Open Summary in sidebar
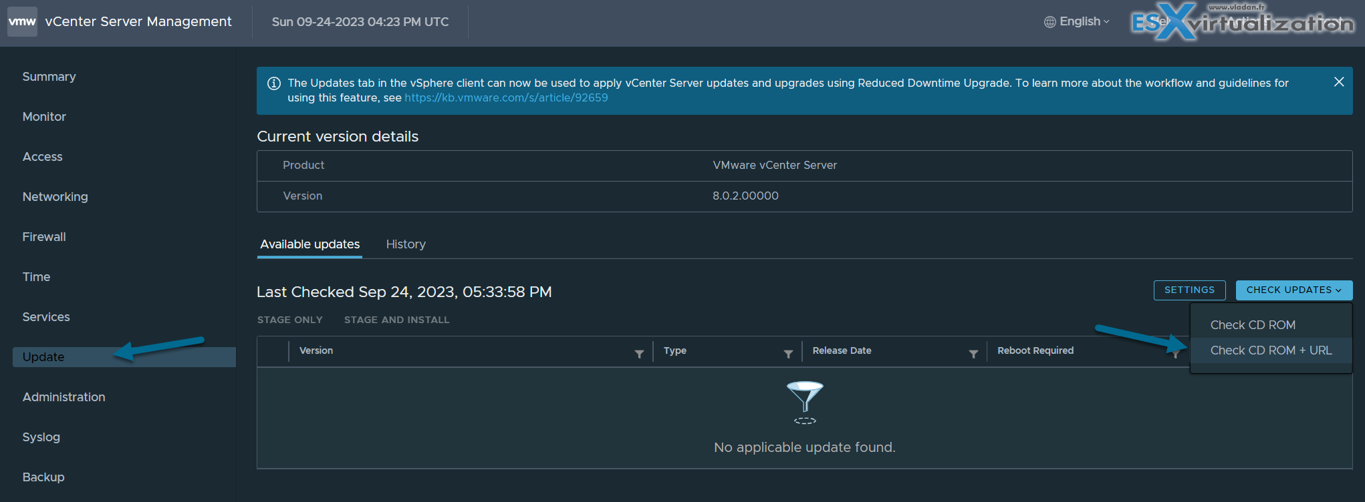Viewport: 1365px width, 502px height. pos(49,77)
